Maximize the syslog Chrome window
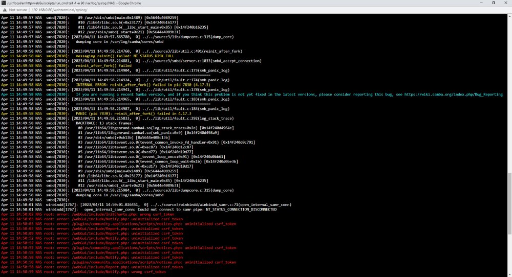The width and height of the screenshot is (512, 277). [494, 3]
